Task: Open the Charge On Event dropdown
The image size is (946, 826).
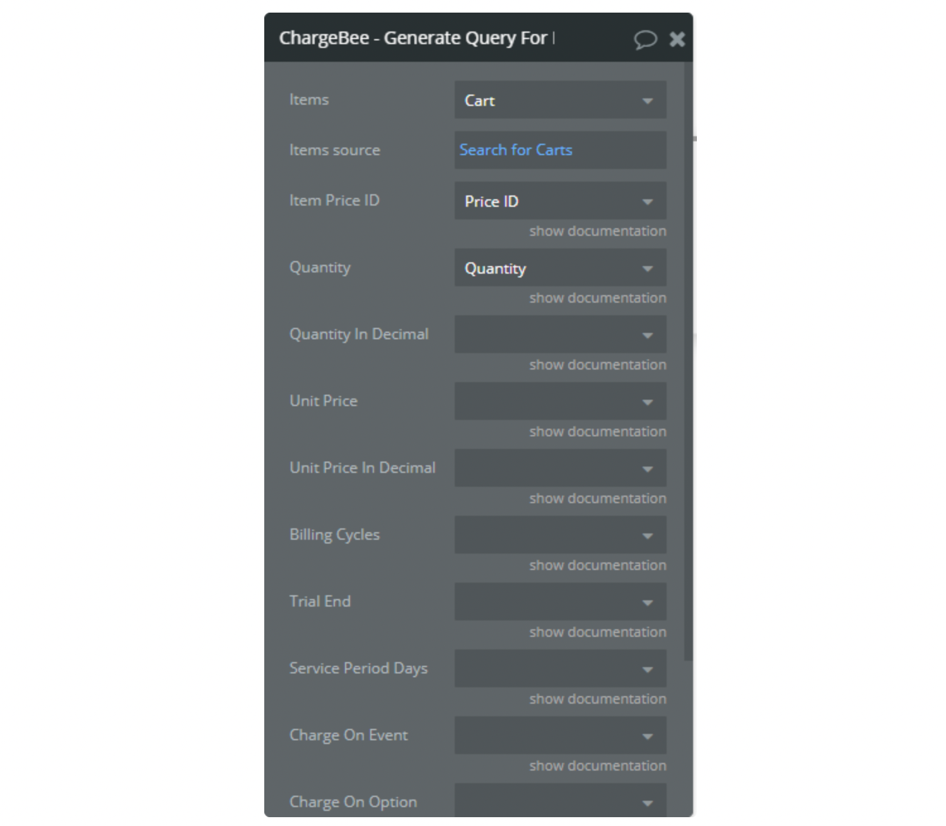Action: (560, 735)
